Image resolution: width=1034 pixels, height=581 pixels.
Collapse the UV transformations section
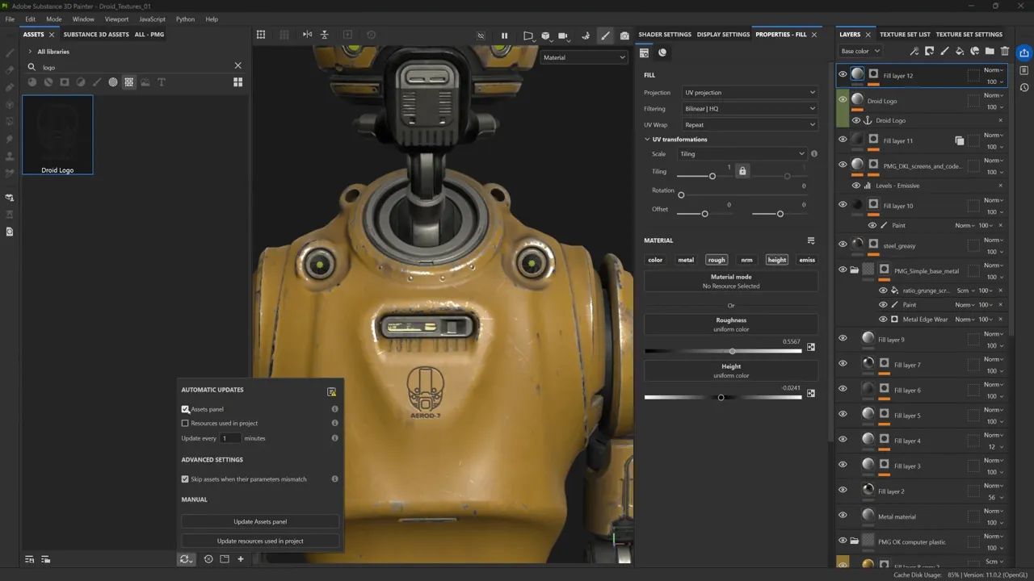click(x=647, y=140)
